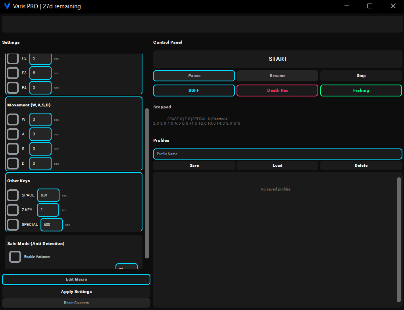Click the Profile Name input field

point(277,154)
